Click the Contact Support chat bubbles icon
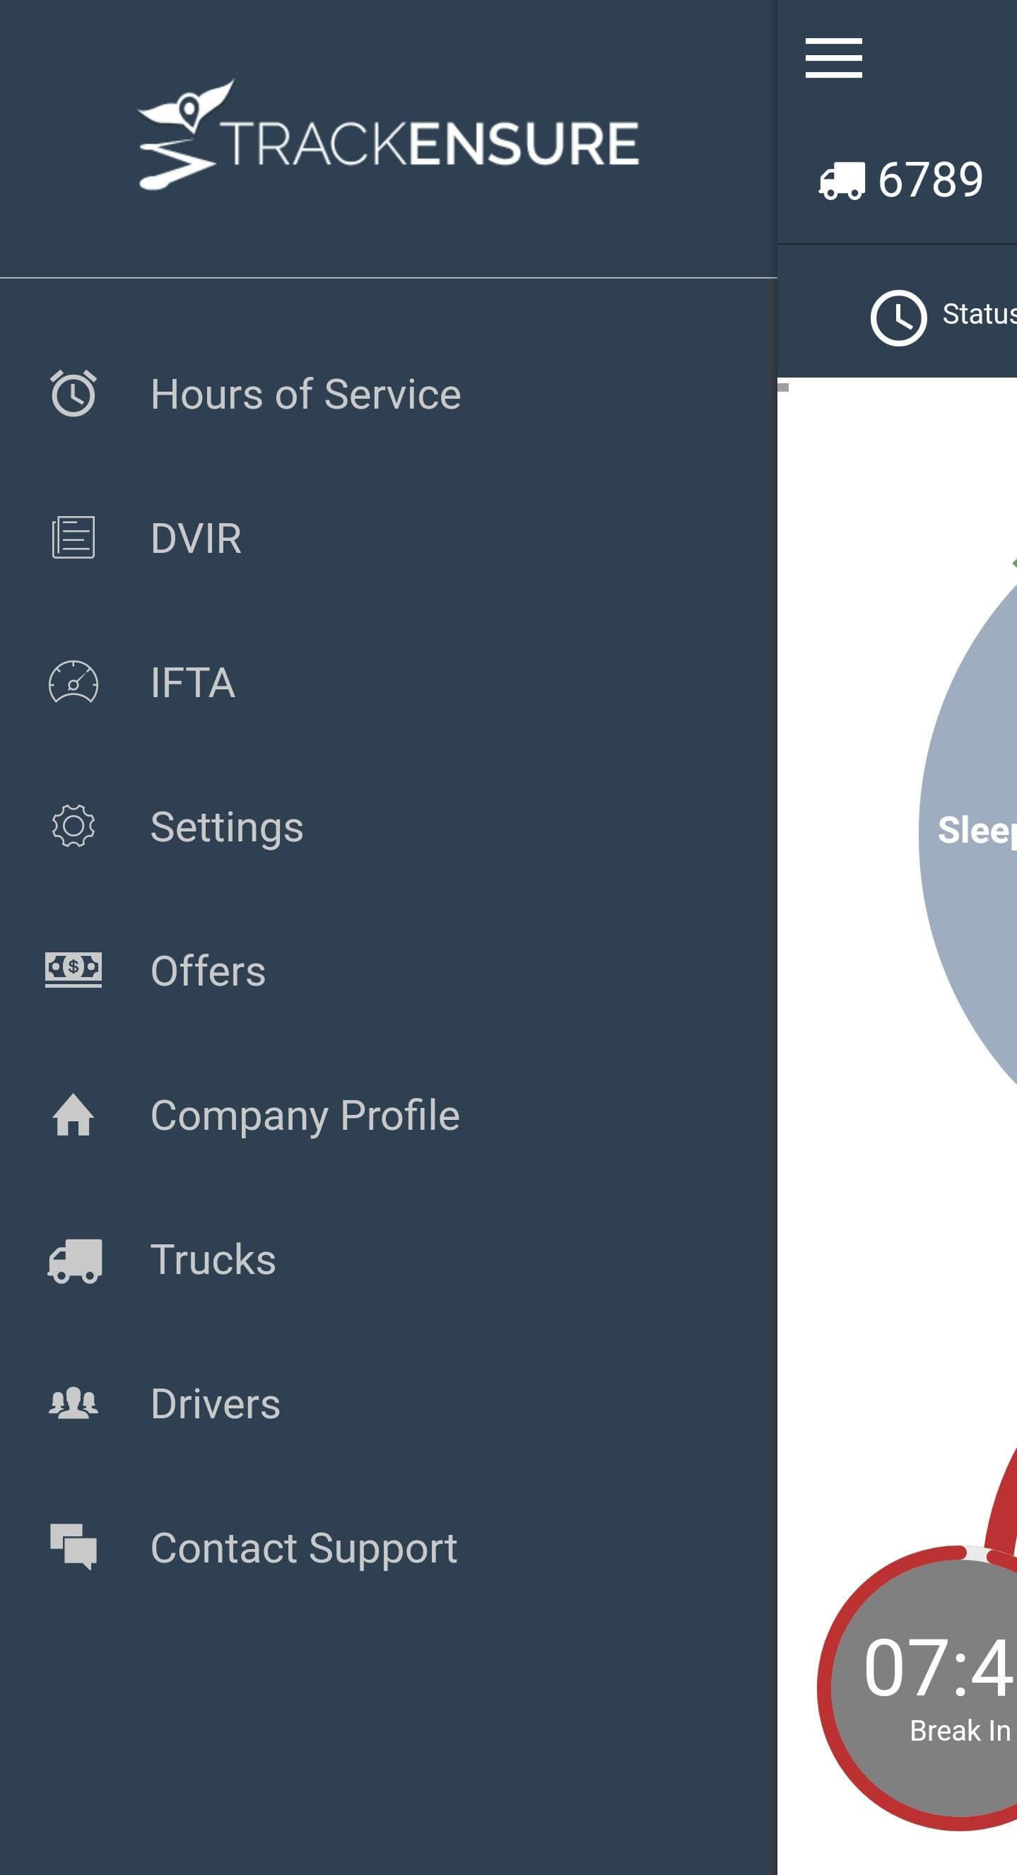1017x1875 pixels. point(74,1547)
